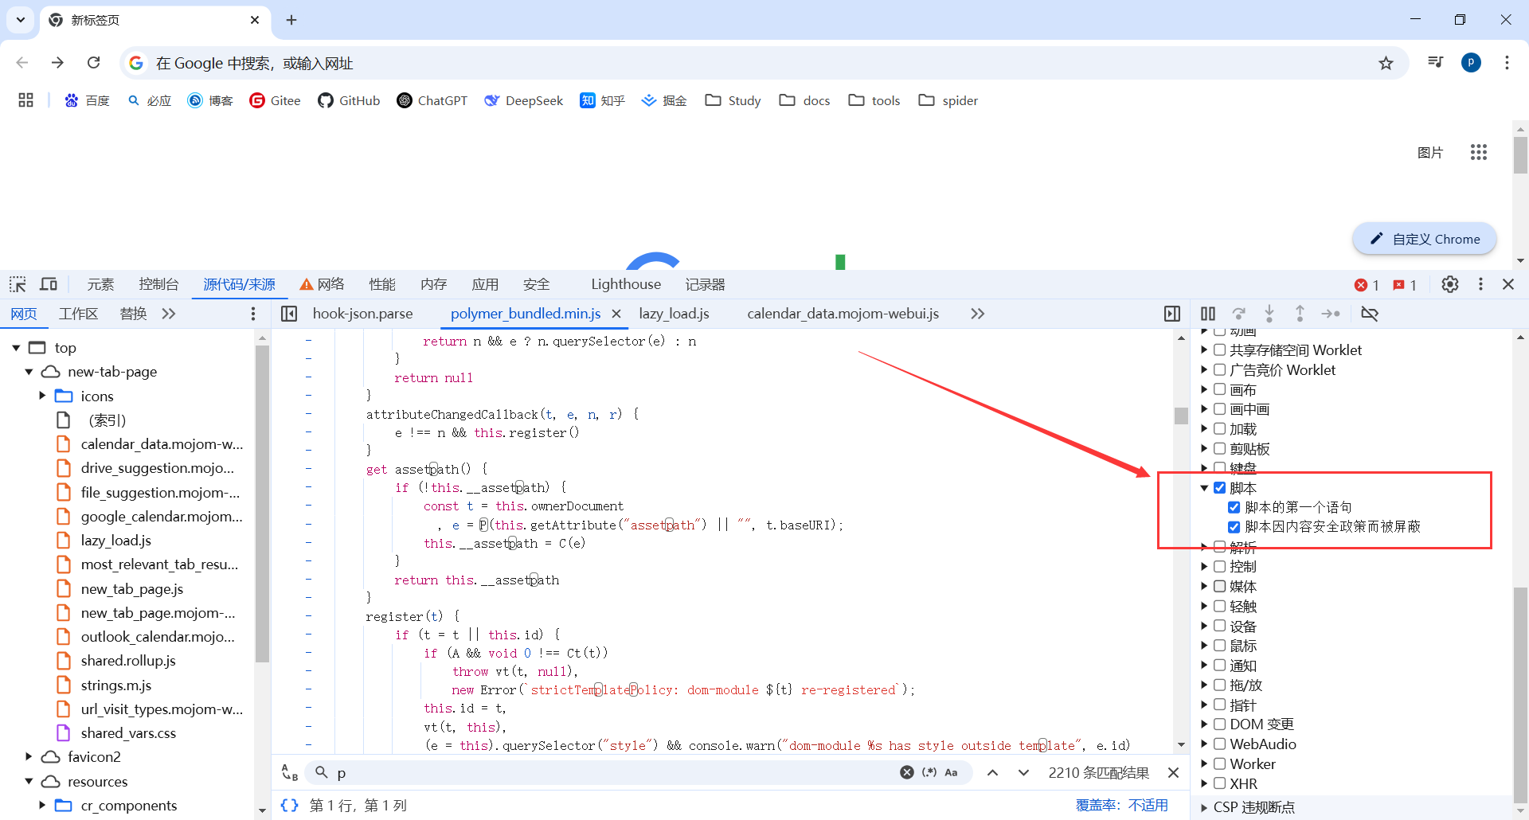The height and width of the screenshot is (820, 1529).
Task: Toggle the debugger sidebar icon
Action: click(1172, 314)
